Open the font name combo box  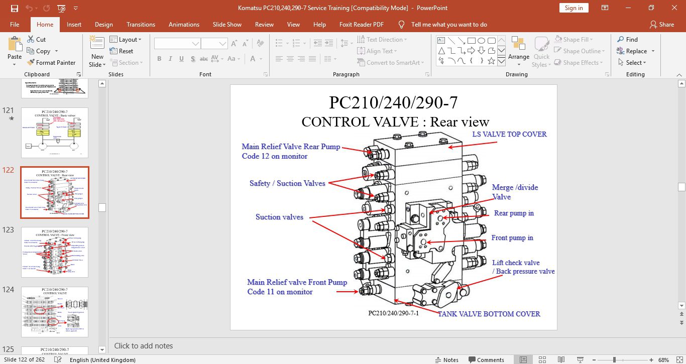(177, 44)
